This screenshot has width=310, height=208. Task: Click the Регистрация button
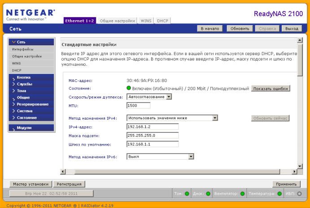click(x=69, y=184)
